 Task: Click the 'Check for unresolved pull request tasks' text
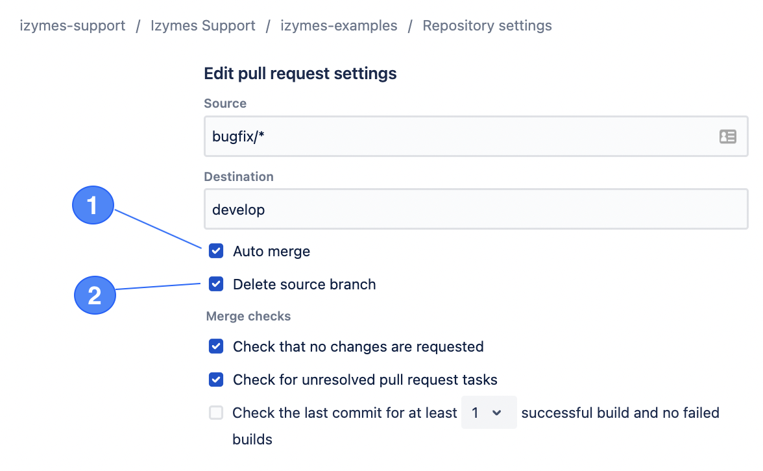click(365, 380)
